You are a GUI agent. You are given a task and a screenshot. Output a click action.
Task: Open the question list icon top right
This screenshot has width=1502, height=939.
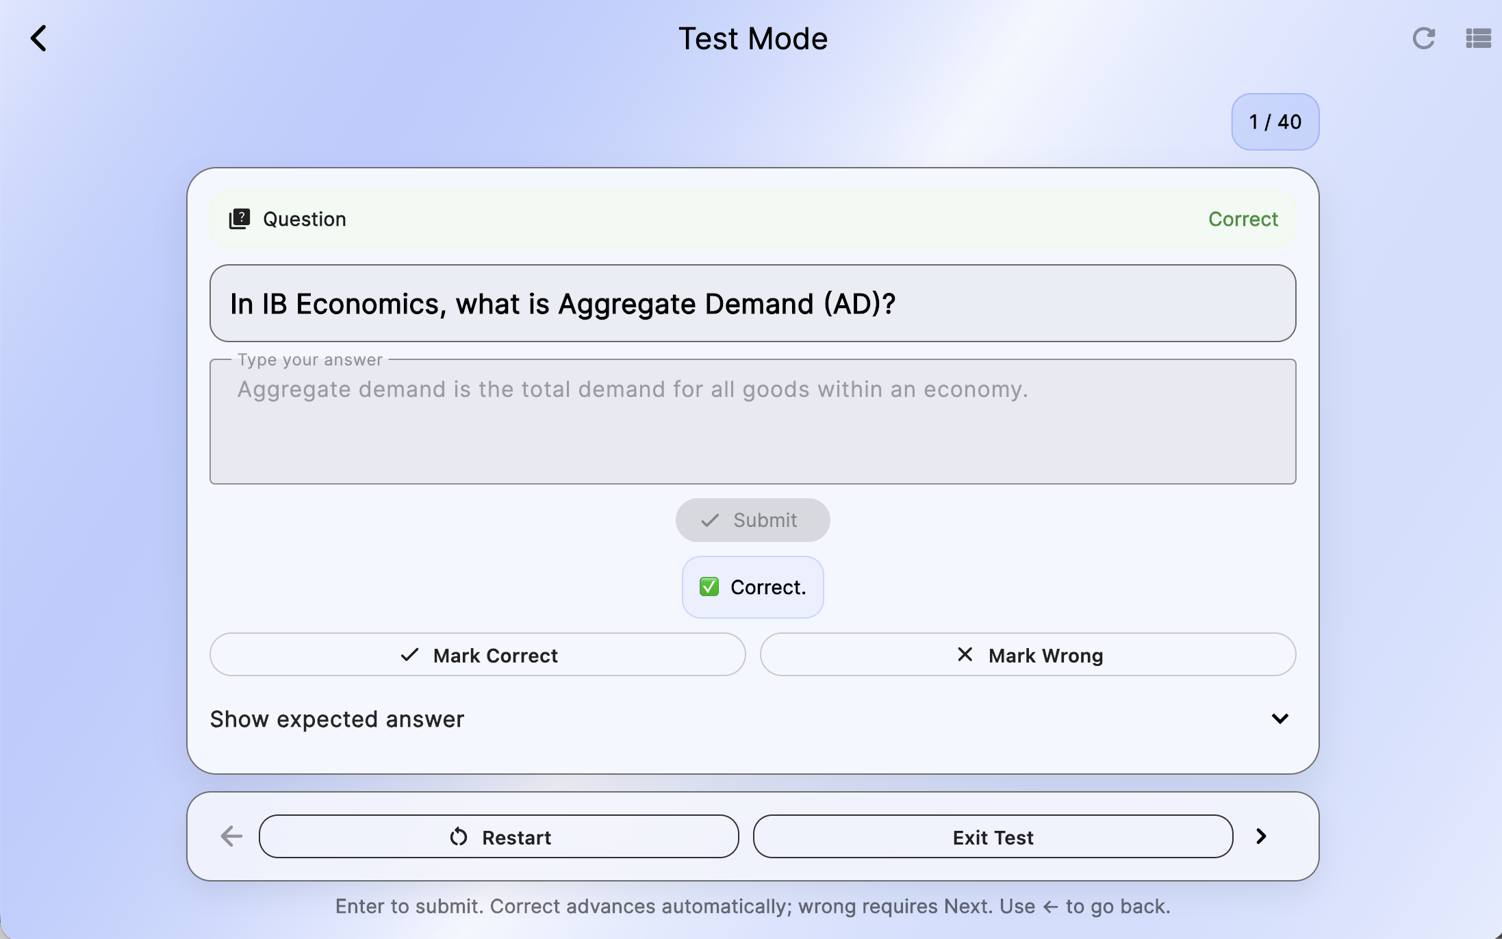[1478, 38]
